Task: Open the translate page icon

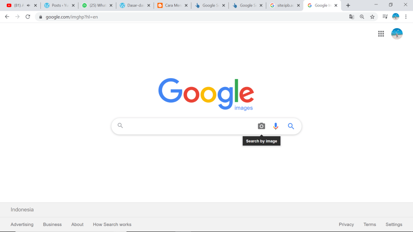Action: [x=351, y=17]
